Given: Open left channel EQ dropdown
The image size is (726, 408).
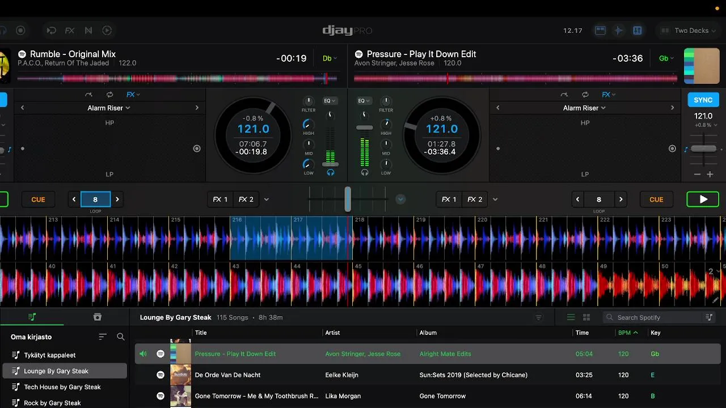Looking at the screenshot, I should [x=330, y=101].
